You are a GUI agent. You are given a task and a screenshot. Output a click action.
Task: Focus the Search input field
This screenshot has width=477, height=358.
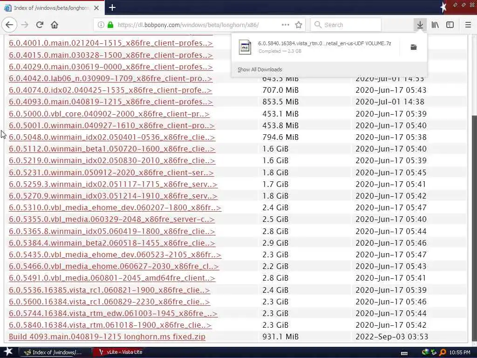tap(346, 25)
